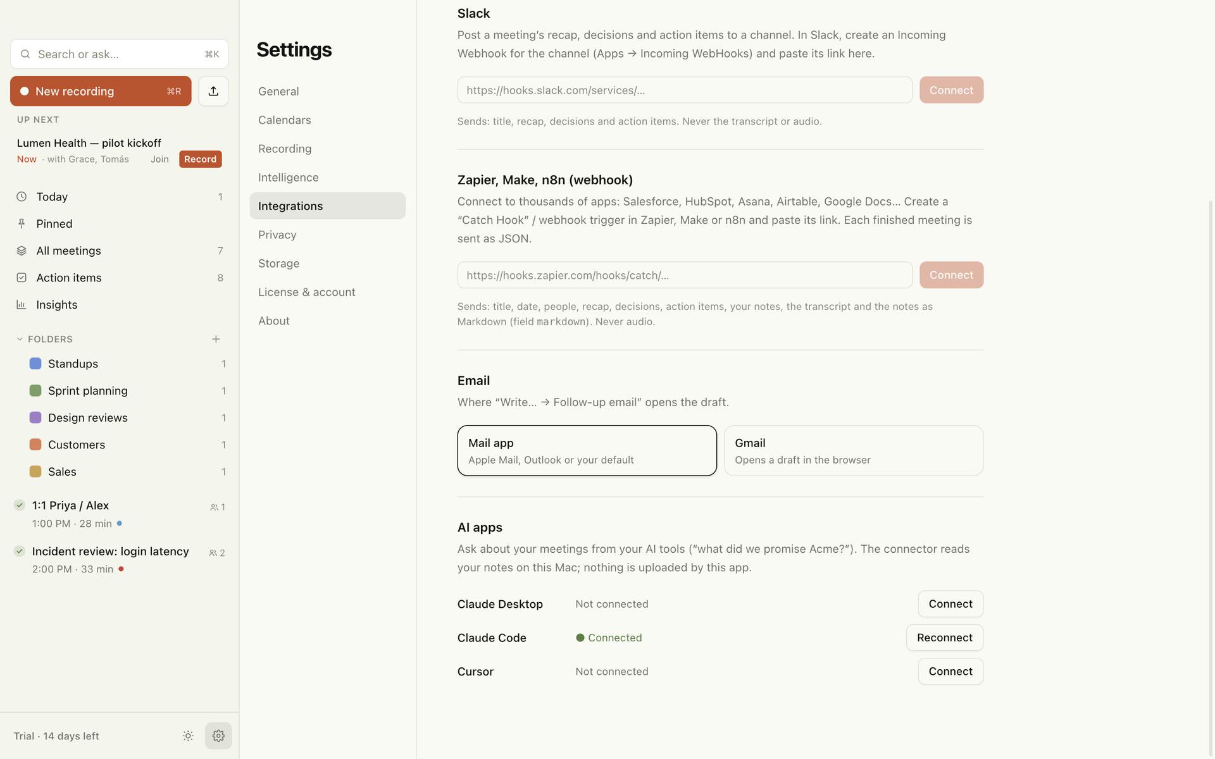This screenshot has height=759, width=1215.
Task: Click the All meetings layers icon
Action: 22,250
